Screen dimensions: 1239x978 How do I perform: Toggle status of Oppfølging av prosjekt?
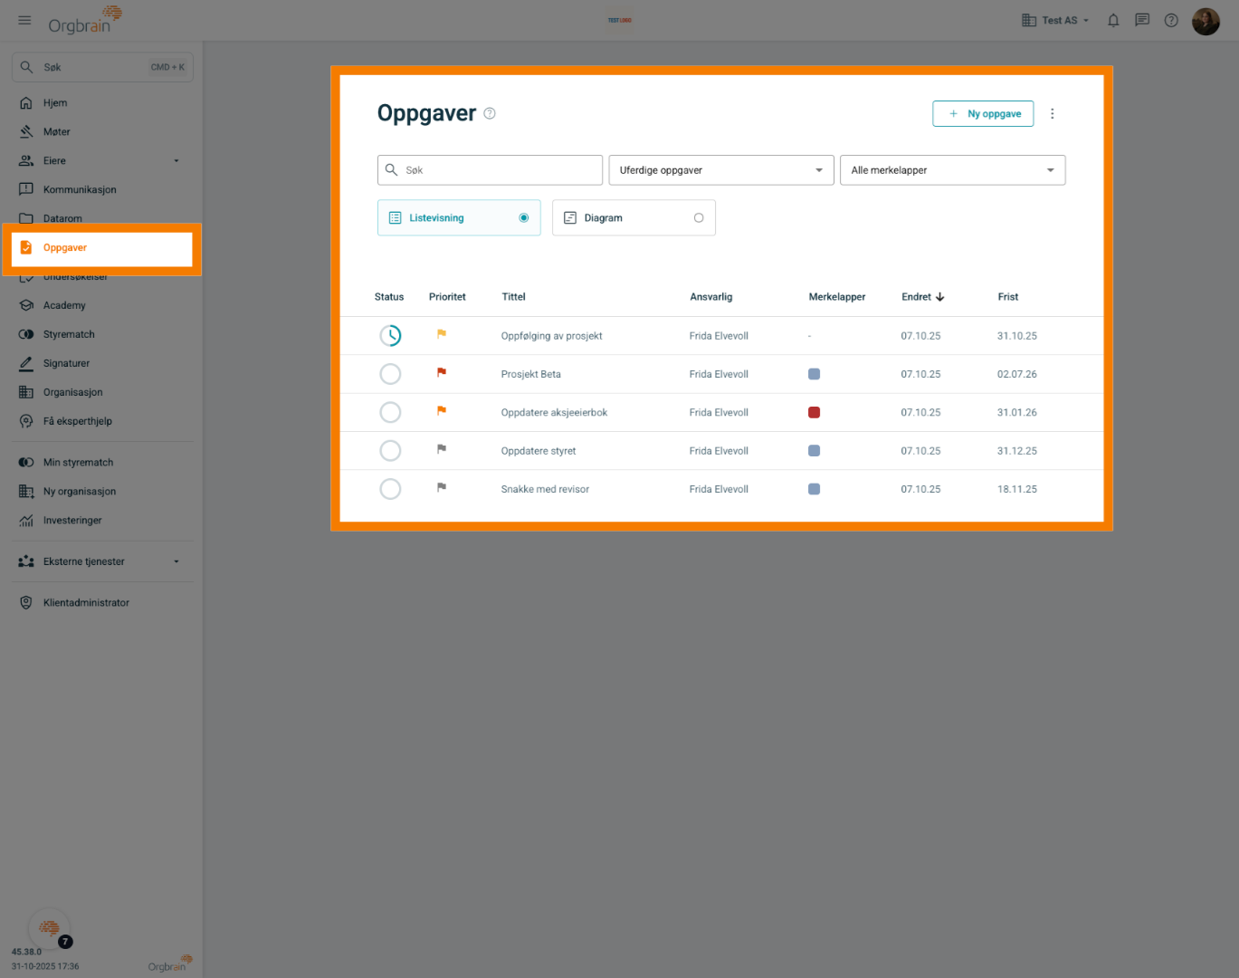[390, 336]
